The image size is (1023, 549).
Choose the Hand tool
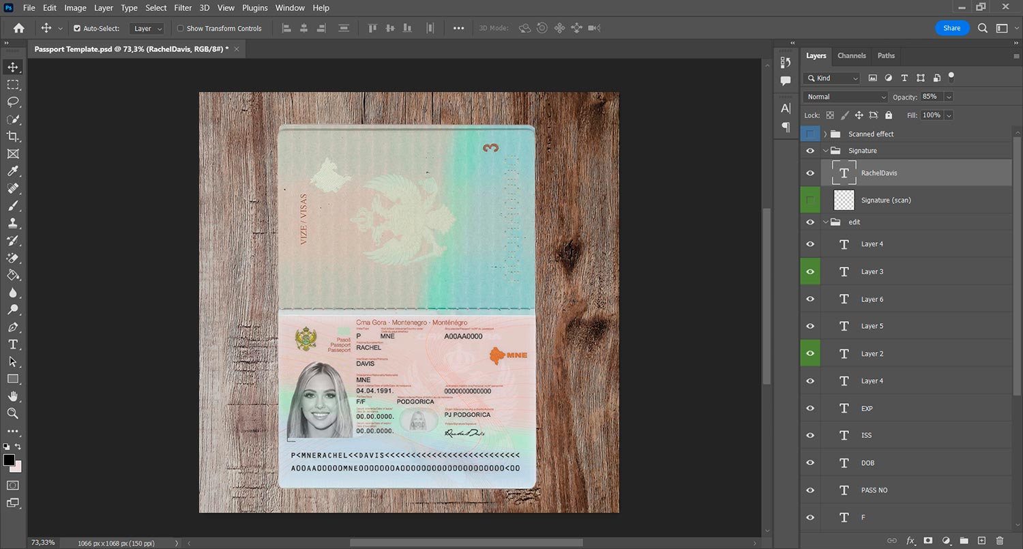(13, 396)
